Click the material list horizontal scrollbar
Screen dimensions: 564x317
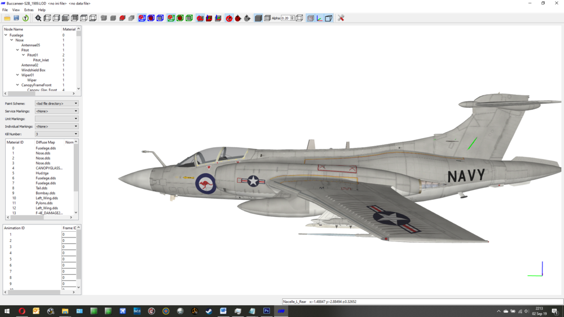pyautogui.click(x=38, y=217)
